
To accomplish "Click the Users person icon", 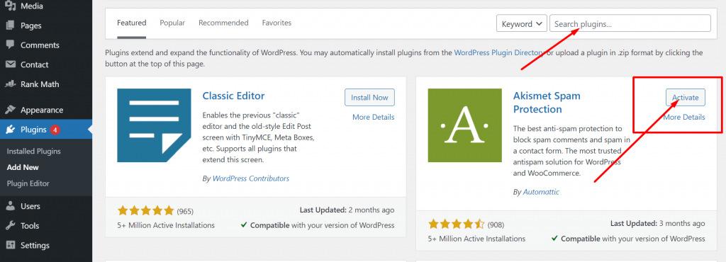I will click(x=10, y=206).
